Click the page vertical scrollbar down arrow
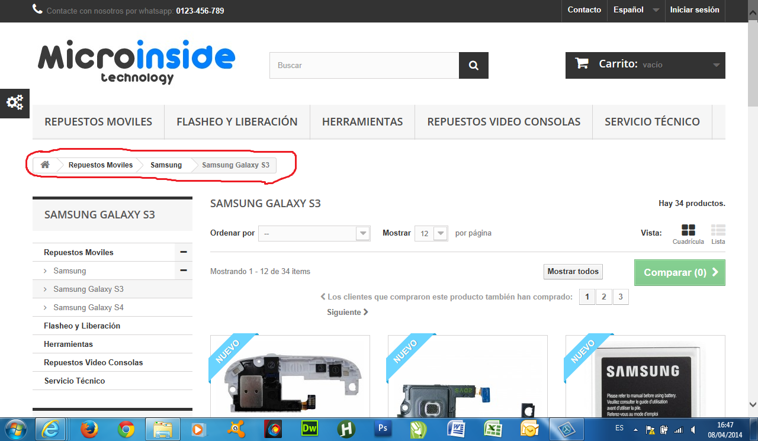This screenshot has height=441, width=758. [753, 405]
